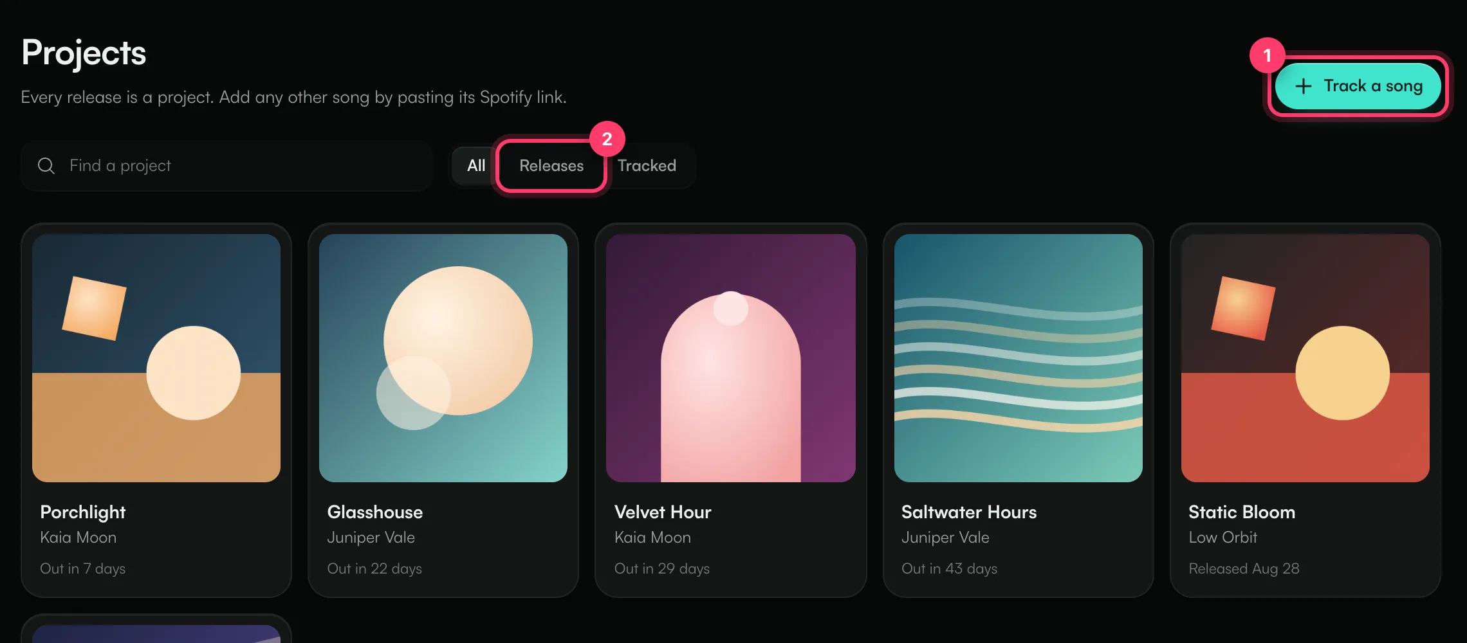Screen dimensions: 1467x643
Task: Click the Out in 22 days label
Action: point(374,569)
